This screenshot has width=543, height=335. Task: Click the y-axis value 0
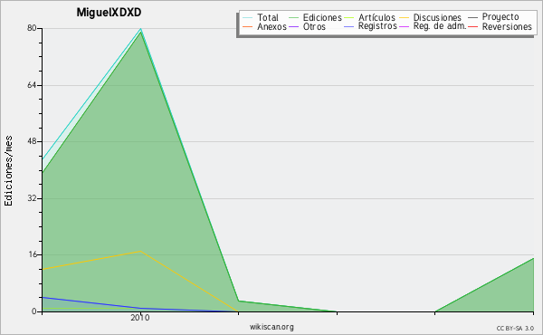34,311
